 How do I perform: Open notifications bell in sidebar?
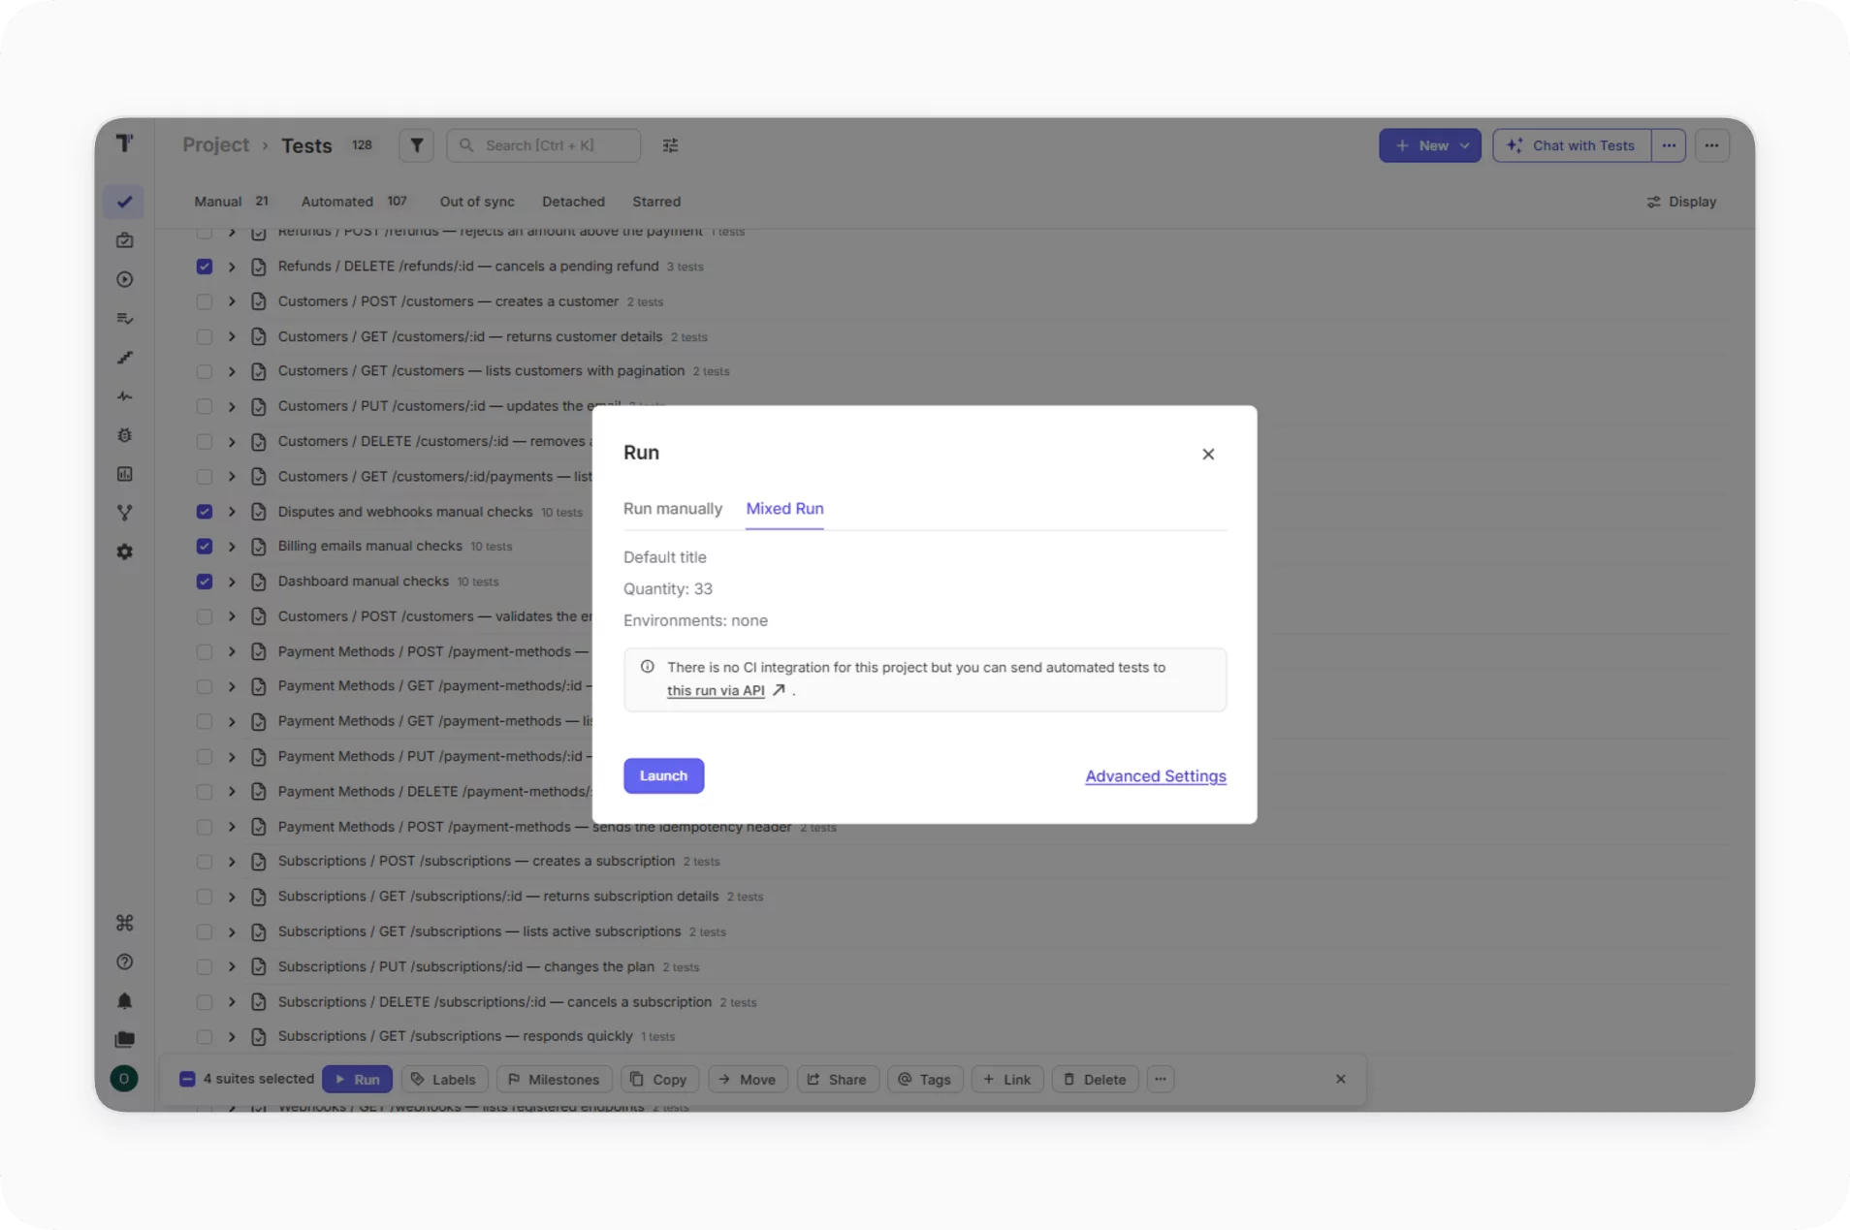(x=124, y=1000)
